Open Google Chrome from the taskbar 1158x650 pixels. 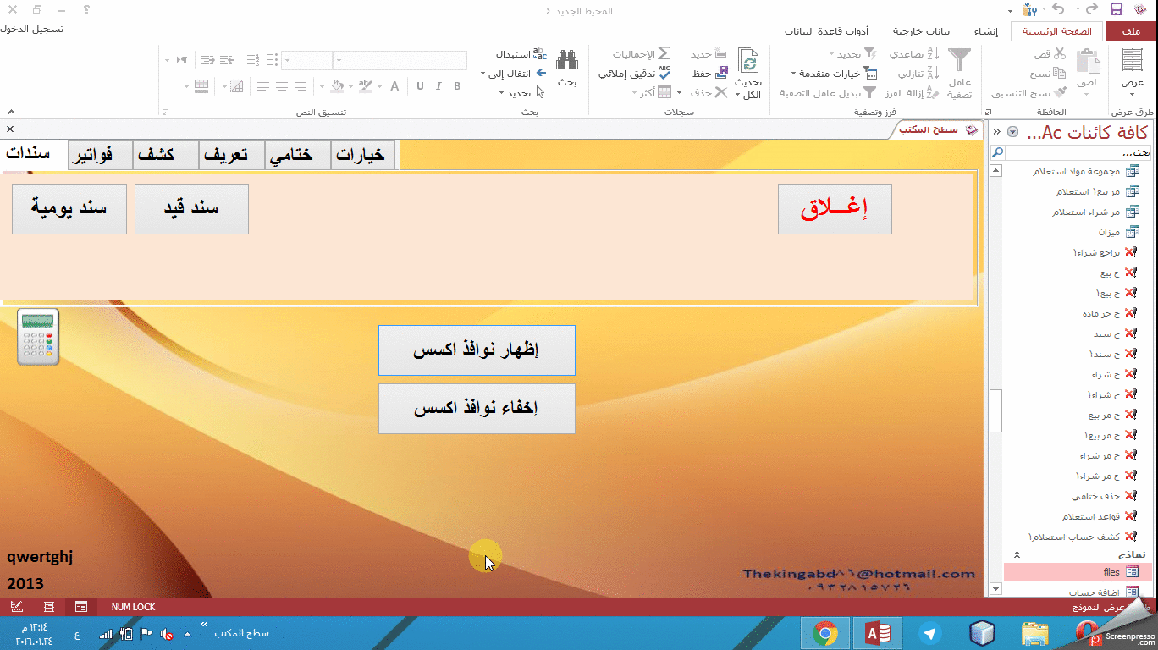pyautogui.click(x=824, y=633)
